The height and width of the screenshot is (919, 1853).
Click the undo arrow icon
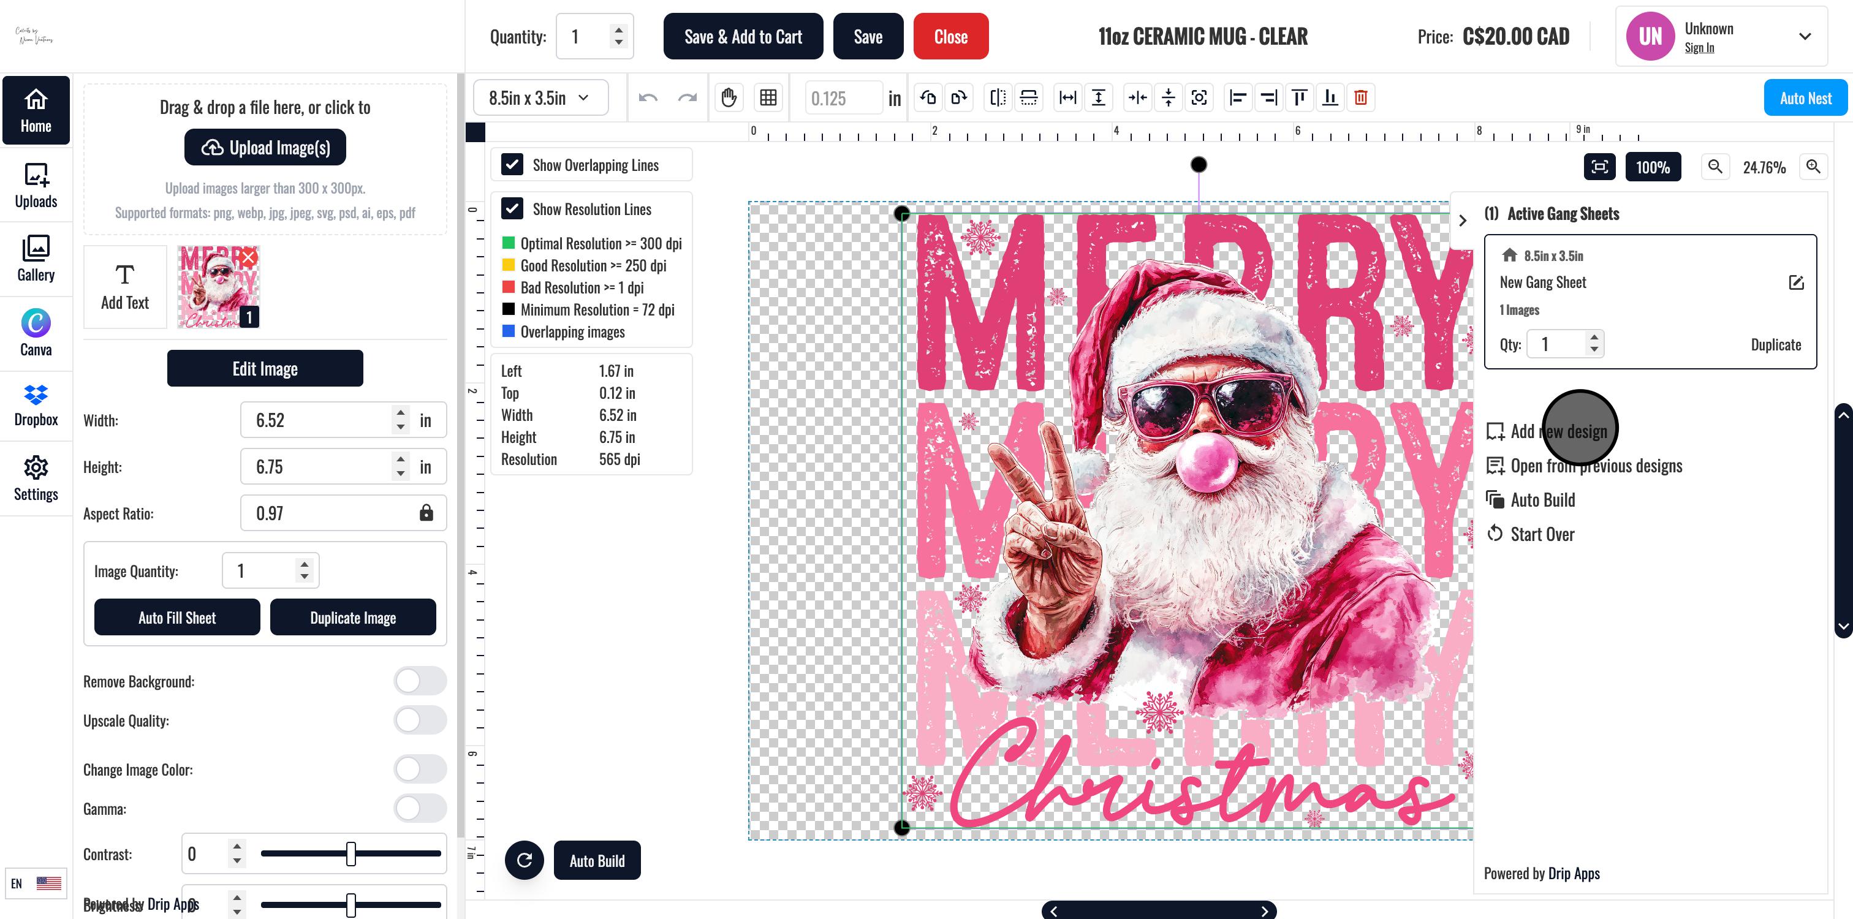[648, 98]
